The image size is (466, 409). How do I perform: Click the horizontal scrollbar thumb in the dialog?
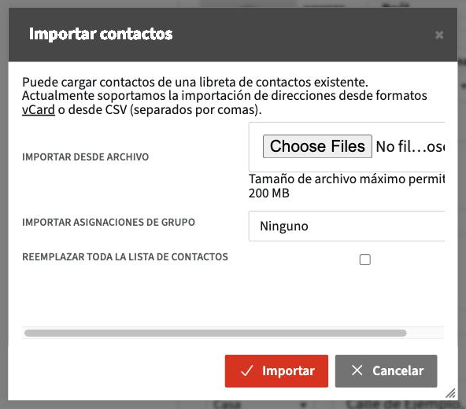click(x=216, y=333)
